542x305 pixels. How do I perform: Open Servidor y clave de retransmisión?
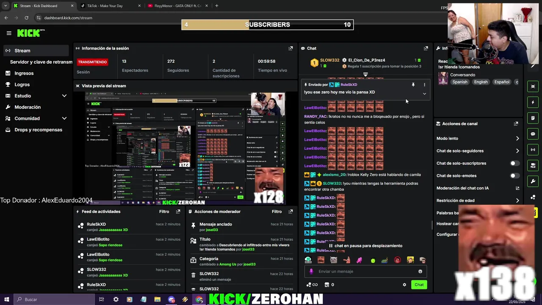pos(41,62)
